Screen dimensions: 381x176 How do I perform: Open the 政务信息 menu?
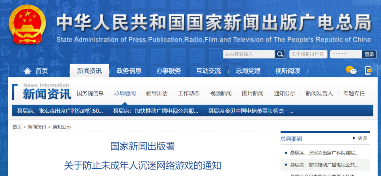pyautogui.click(x=129, y=71)
